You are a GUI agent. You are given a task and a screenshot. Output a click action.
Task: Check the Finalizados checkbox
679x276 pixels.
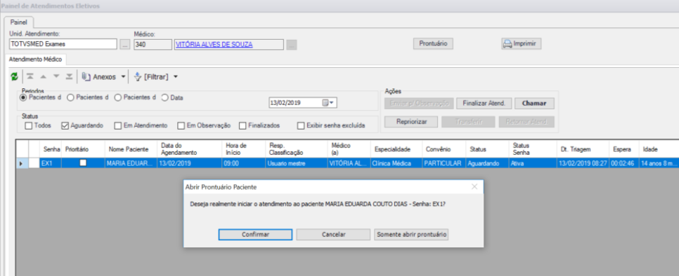point(242,125)
